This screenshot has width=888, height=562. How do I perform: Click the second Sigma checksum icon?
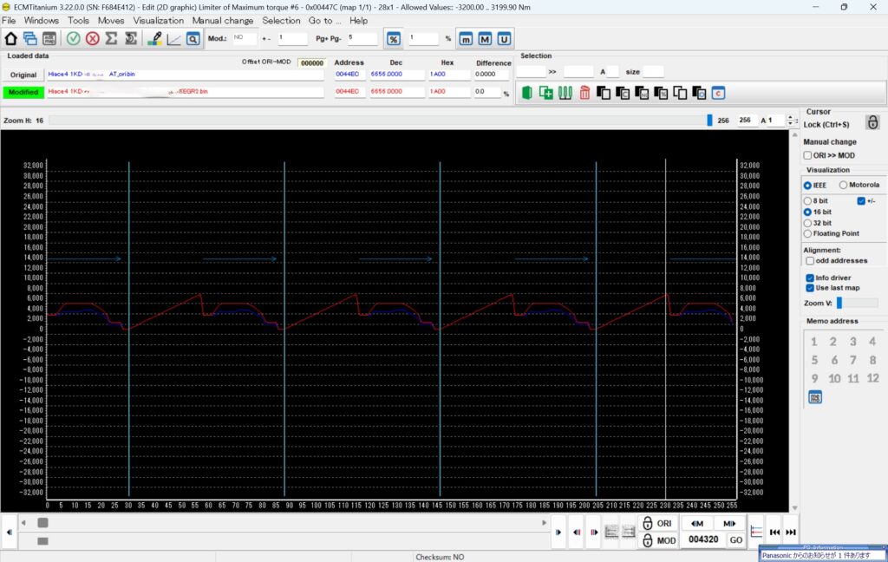[131, 38]
